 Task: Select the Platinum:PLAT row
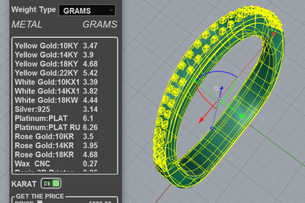coord(65,118)
